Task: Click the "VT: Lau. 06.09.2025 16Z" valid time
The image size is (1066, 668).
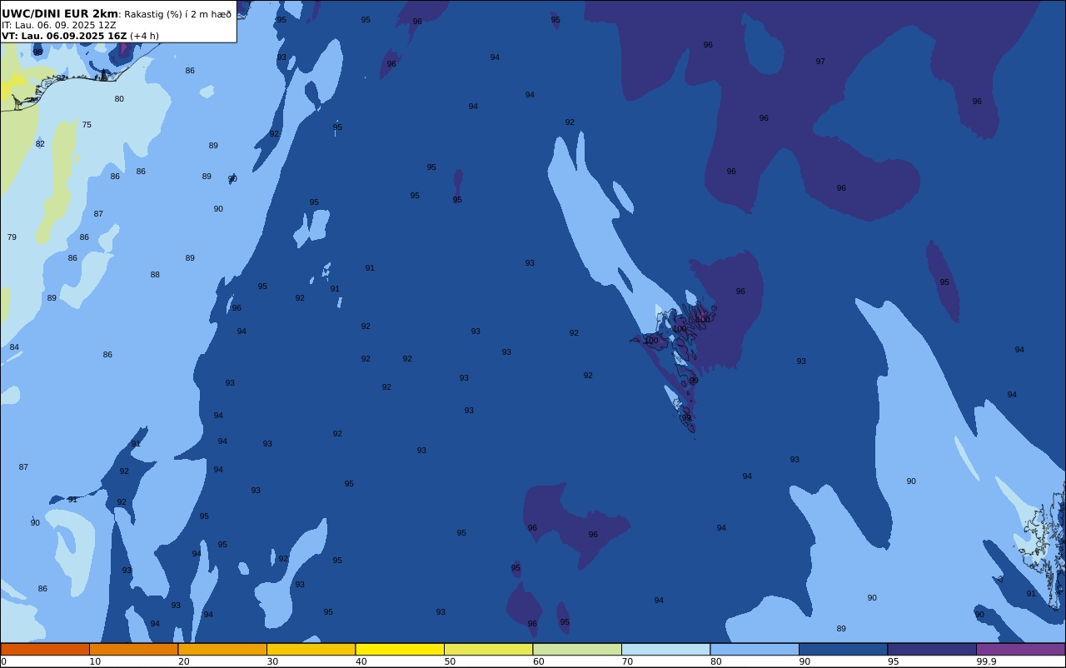Action: [64, 36]
